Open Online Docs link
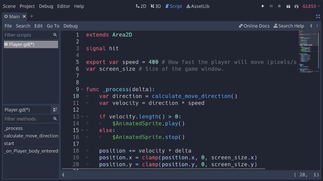Viewport: 323px width, 181px height. tap(254, 26)
